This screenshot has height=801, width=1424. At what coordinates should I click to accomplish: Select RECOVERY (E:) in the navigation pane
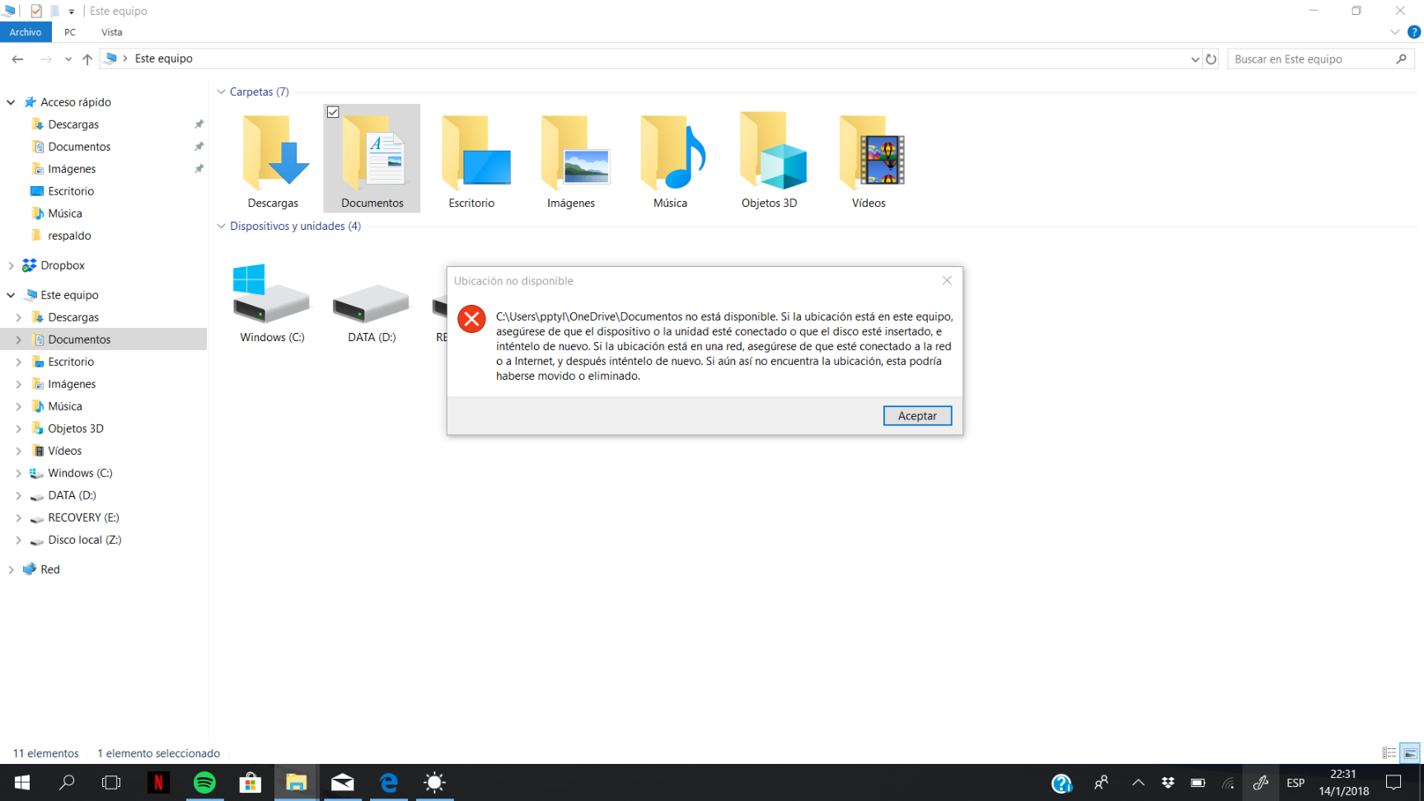83,518
